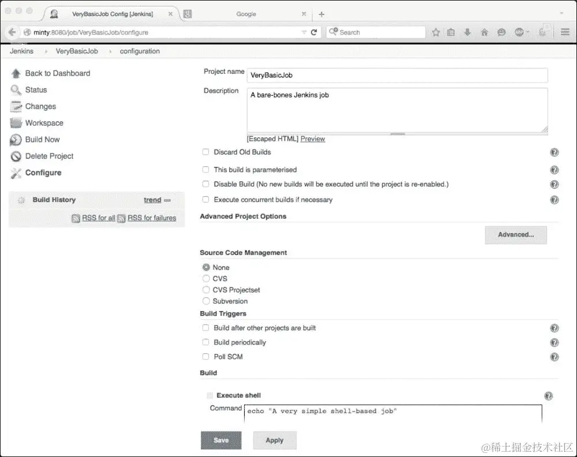Click into the Description text area
The image size is (577, 457).
[x=398, y=110]
